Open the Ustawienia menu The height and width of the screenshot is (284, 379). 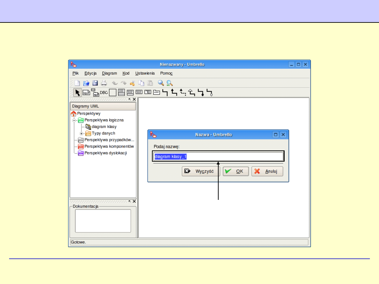[145, 73]
